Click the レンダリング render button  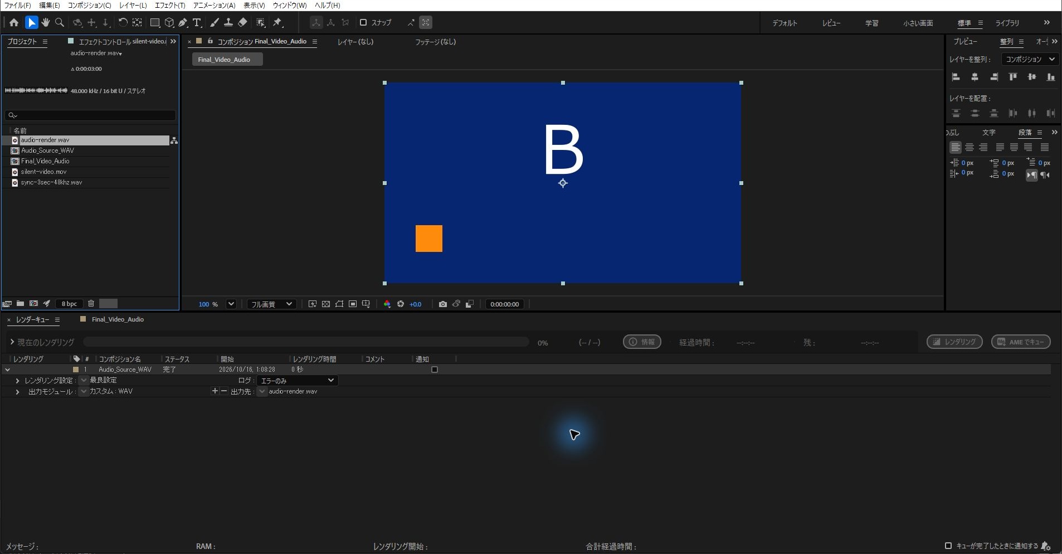(954, 342)
